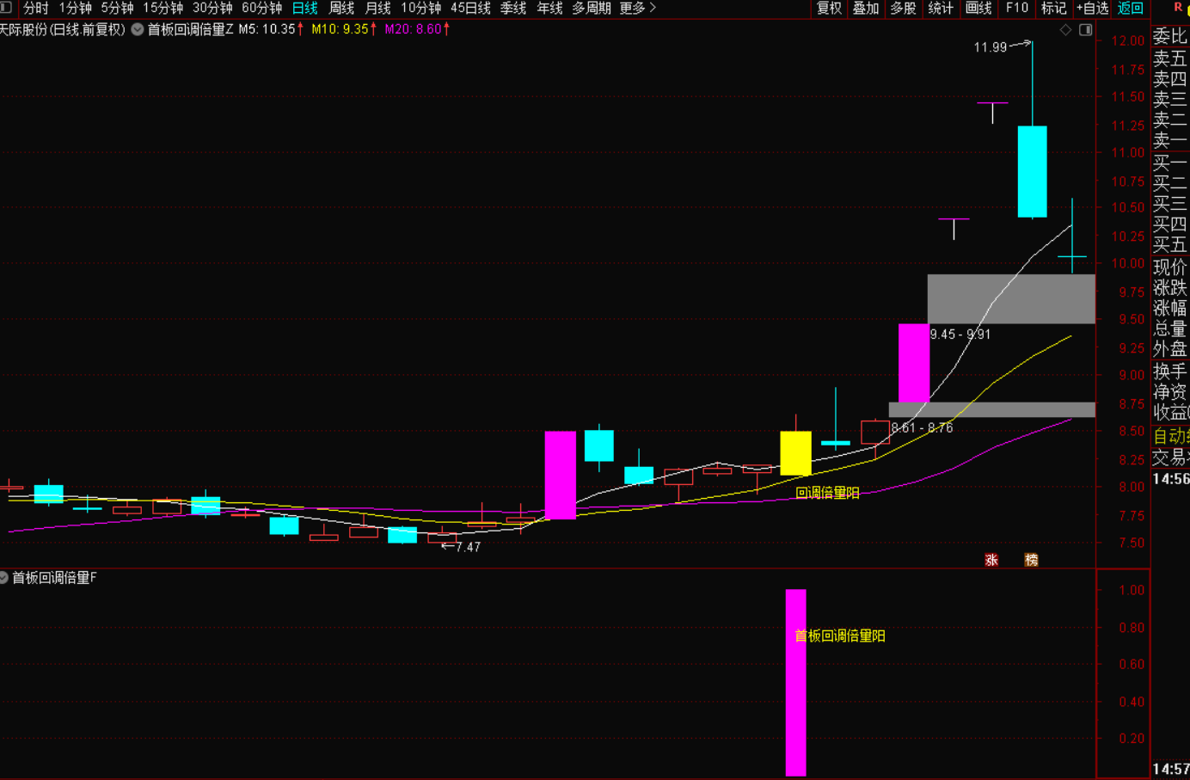Toggle 复权 price adjustment

(829, 9)
